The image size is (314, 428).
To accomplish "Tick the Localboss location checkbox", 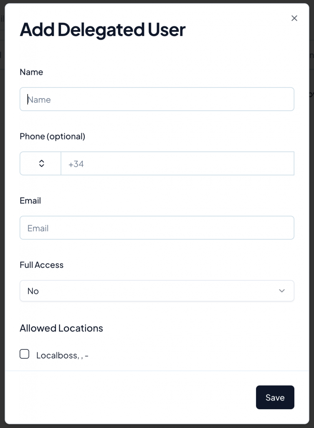I will [x=25, y=354].
